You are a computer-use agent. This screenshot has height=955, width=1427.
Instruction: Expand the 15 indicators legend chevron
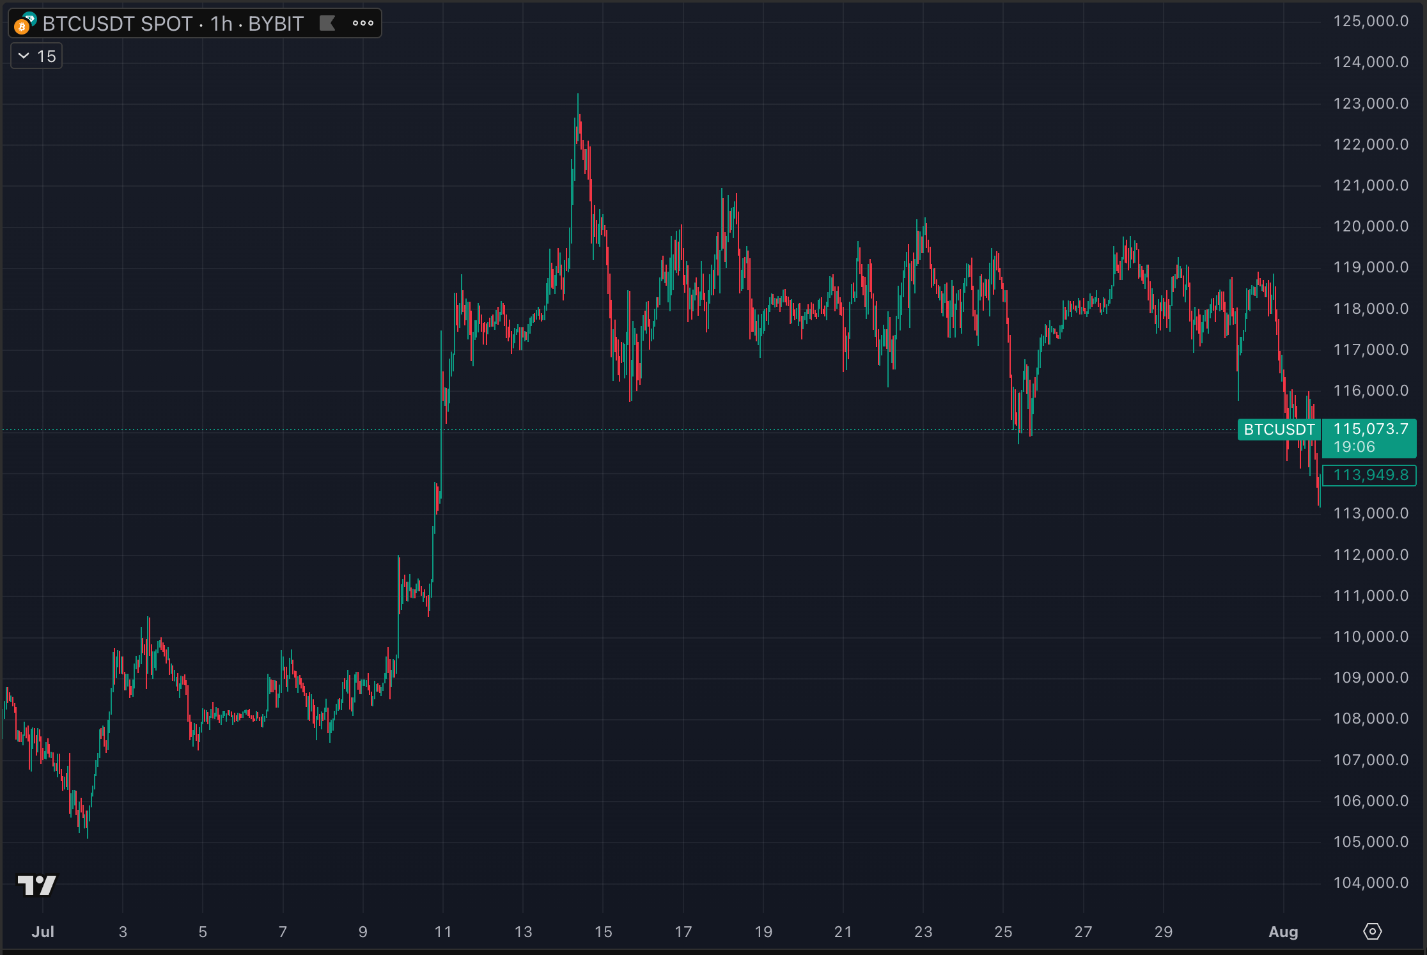(x=24, y=56)
